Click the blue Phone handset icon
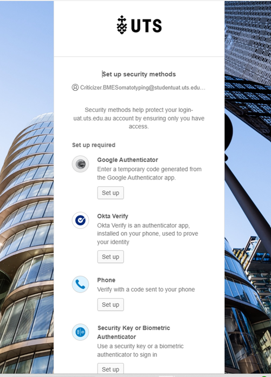The width and height of the screenshot is (271, 377). tap(80, 284)
